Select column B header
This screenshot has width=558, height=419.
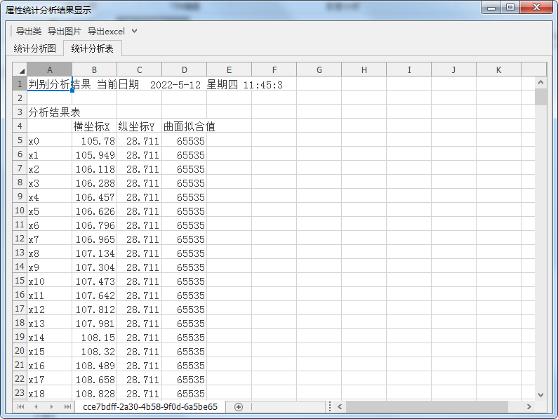[94, 70]
